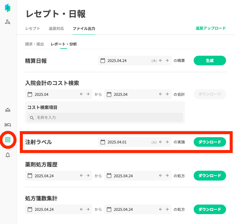Select the 請求・提出 sub-tab
This screenshot has height=224, width=245.
click(35, 44)
